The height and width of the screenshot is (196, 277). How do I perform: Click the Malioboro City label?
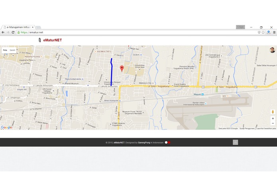[145, 83]
